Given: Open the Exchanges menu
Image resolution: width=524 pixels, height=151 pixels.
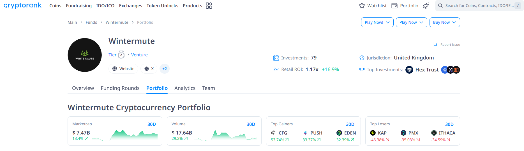Looking at the screenshot, I should [131, 6].
